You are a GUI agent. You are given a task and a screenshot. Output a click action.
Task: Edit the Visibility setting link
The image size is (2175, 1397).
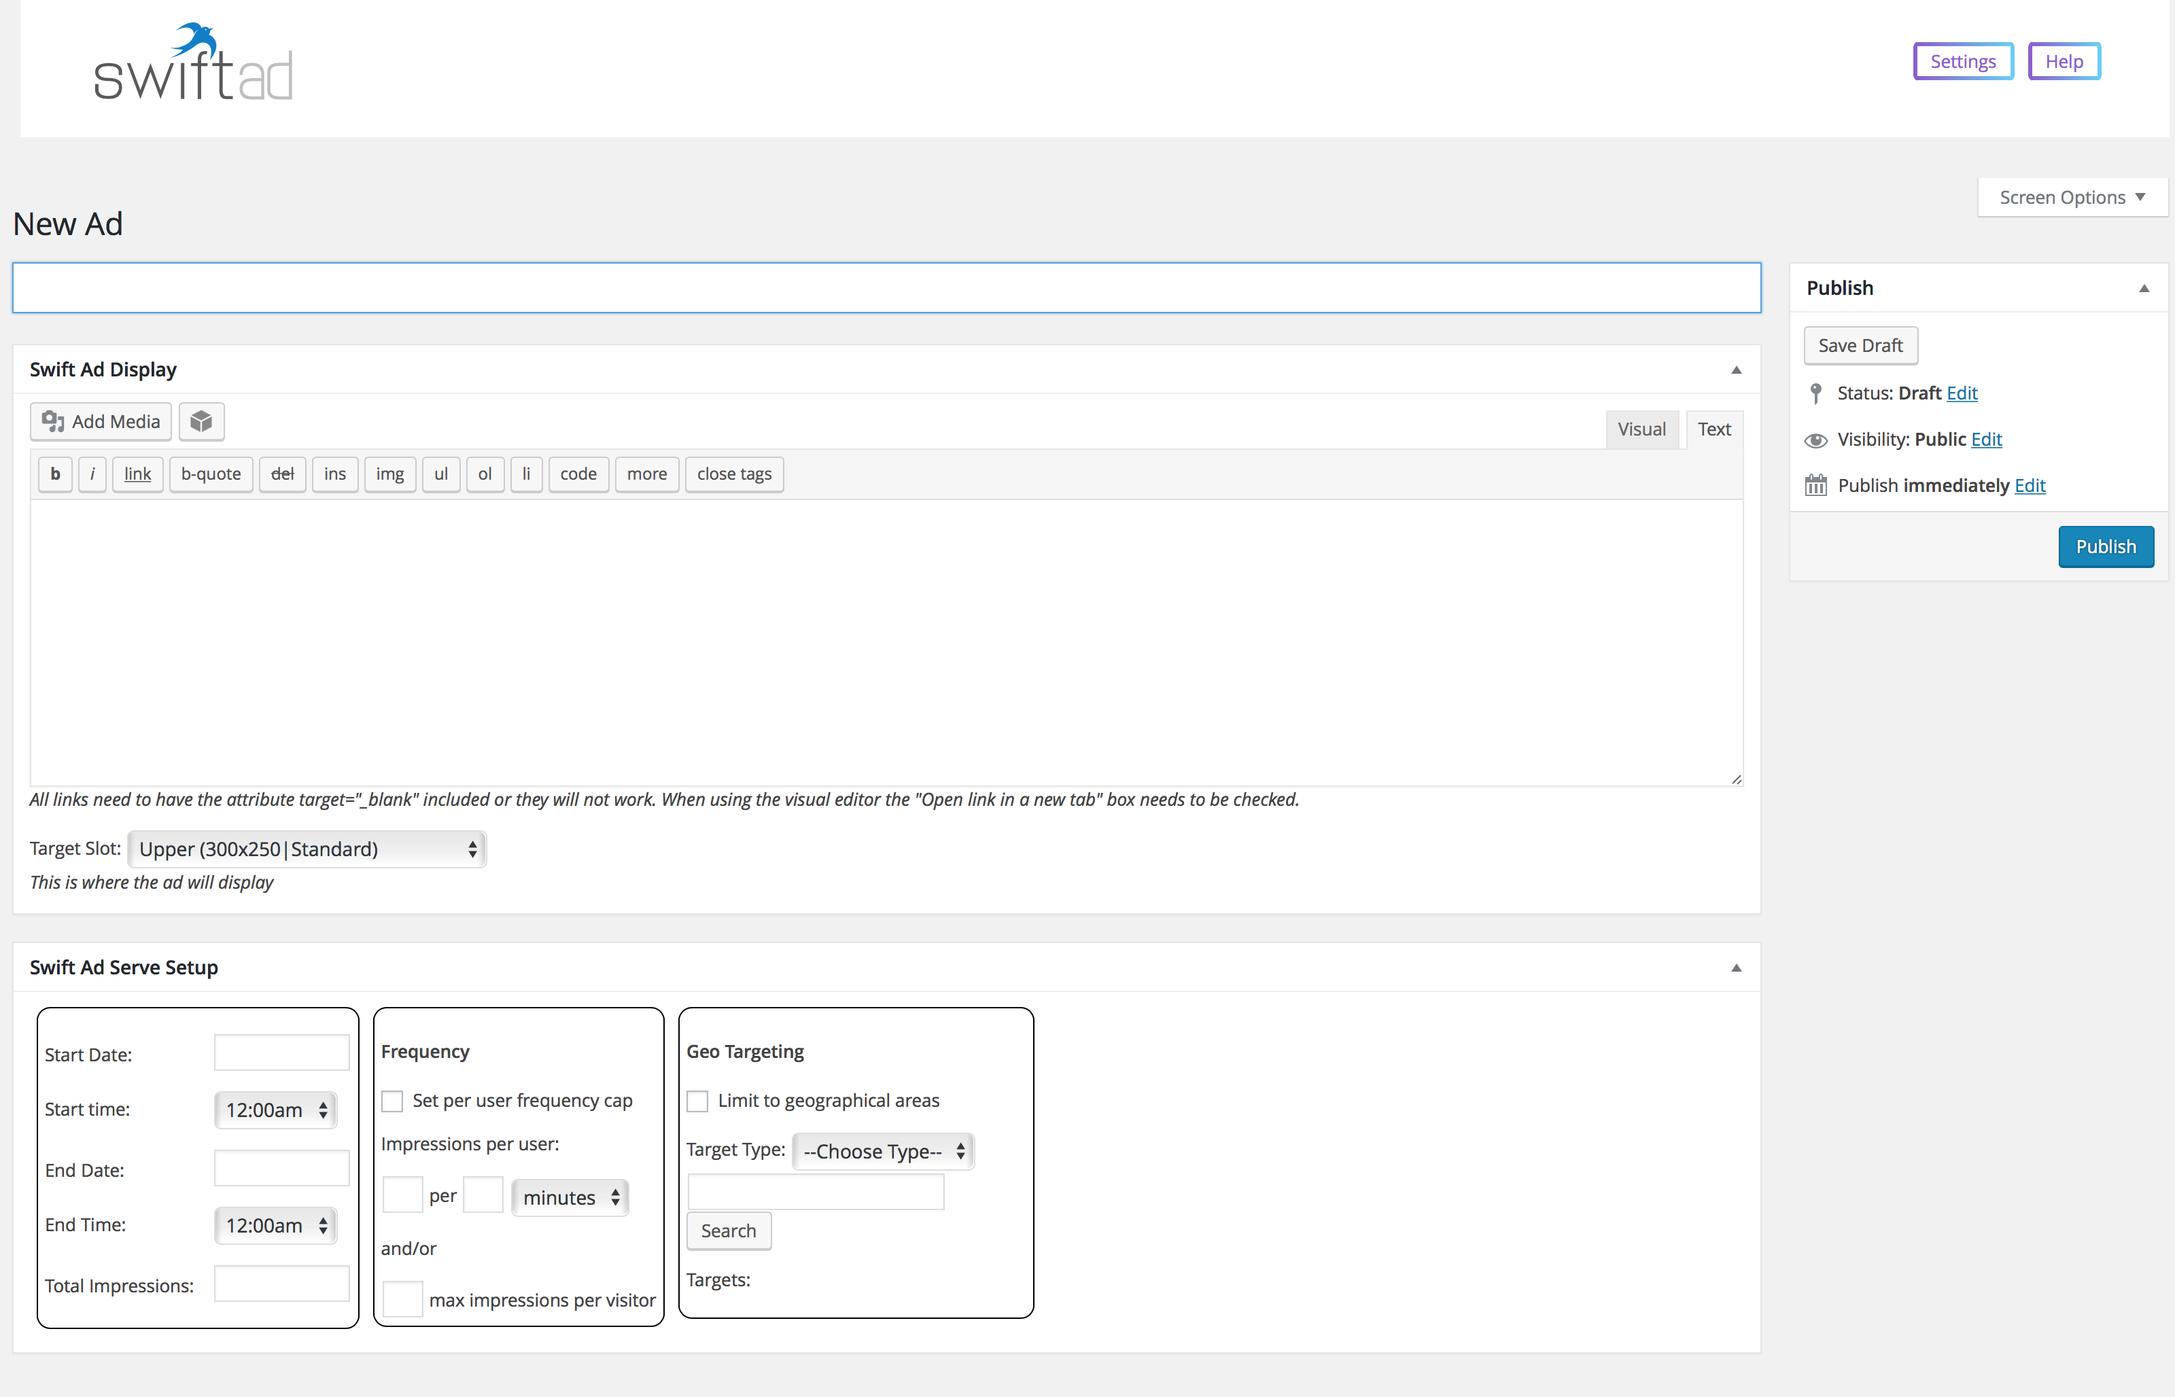tap(1986, 440)
